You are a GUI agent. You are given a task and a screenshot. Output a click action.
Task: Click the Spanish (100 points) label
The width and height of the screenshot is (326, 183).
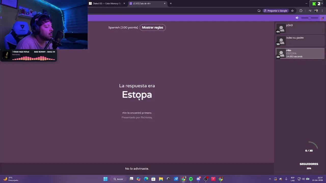click(x=123, y=27)
